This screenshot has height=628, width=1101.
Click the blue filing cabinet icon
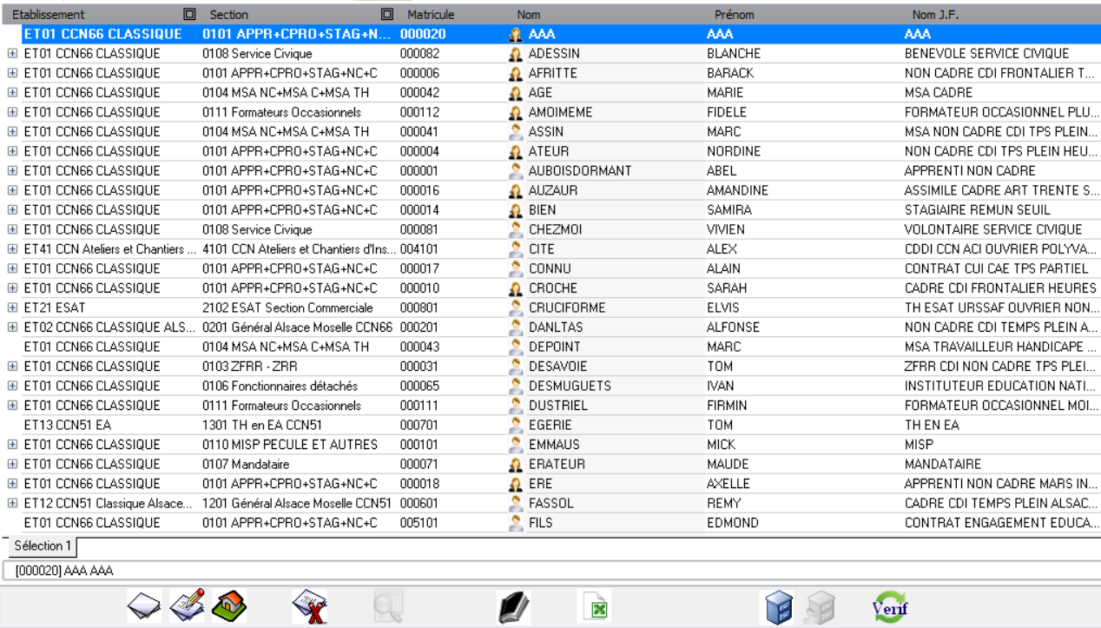pos(780,607)
